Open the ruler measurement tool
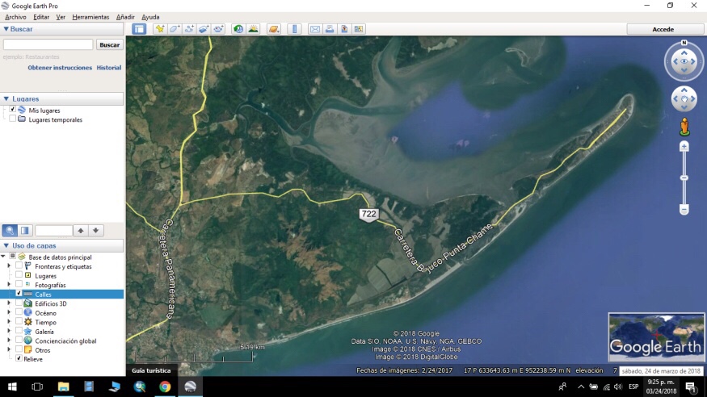 [294, 29]
